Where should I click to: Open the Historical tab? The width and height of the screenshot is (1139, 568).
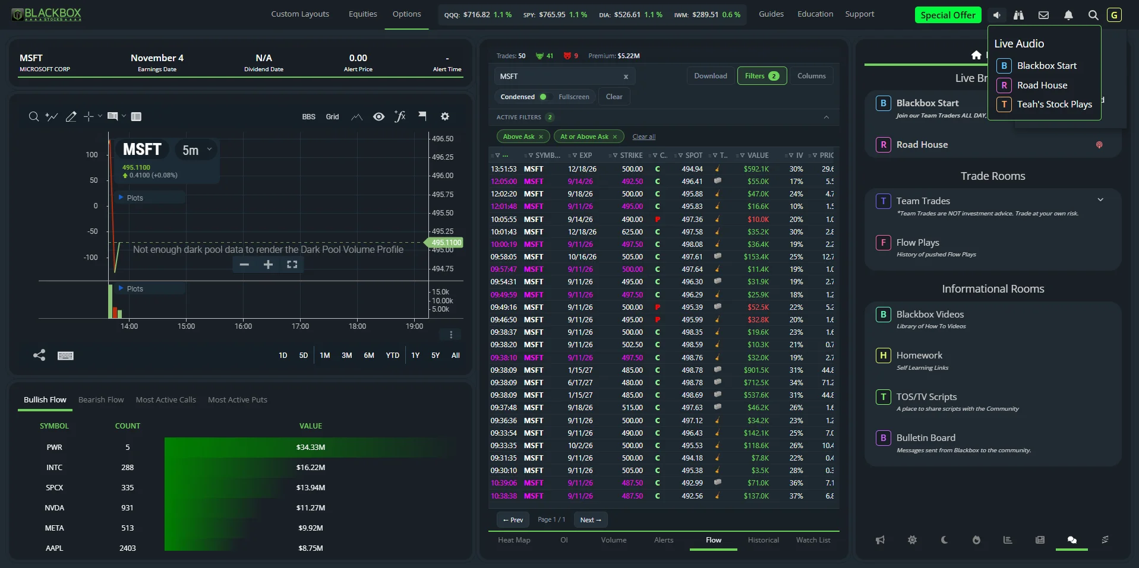coord(763,540)
